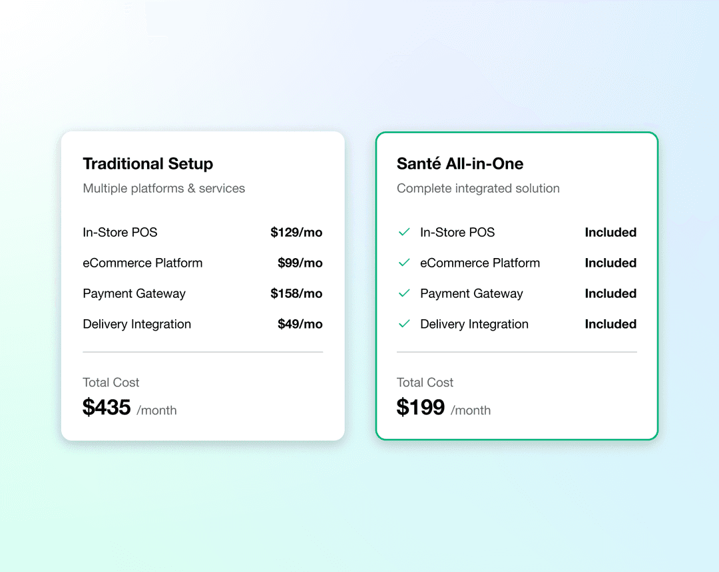Click the checkmark beside eCommerce Platform

(x=403, y=263)
